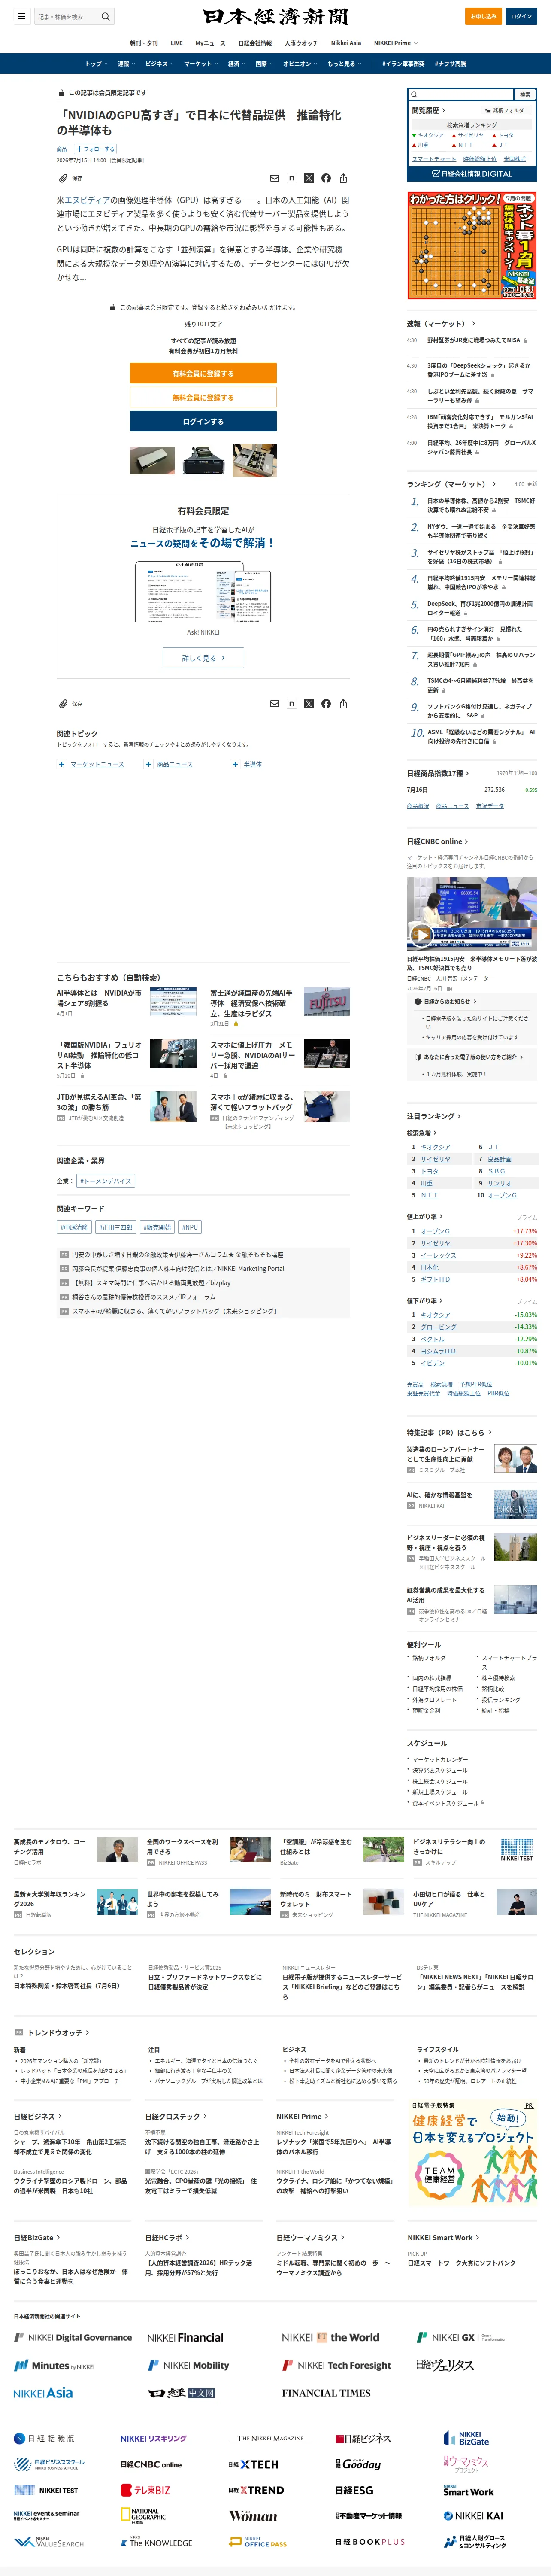Click the plus icon beside マーケットニュース topic

click(x=61, y=764)
